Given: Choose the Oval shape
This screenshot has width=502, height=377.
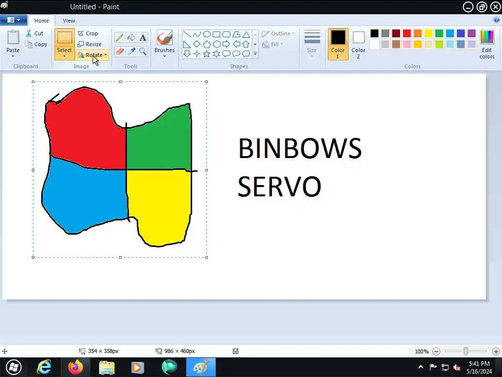Looking at the screenshot, I should click(x=207, y=34).
